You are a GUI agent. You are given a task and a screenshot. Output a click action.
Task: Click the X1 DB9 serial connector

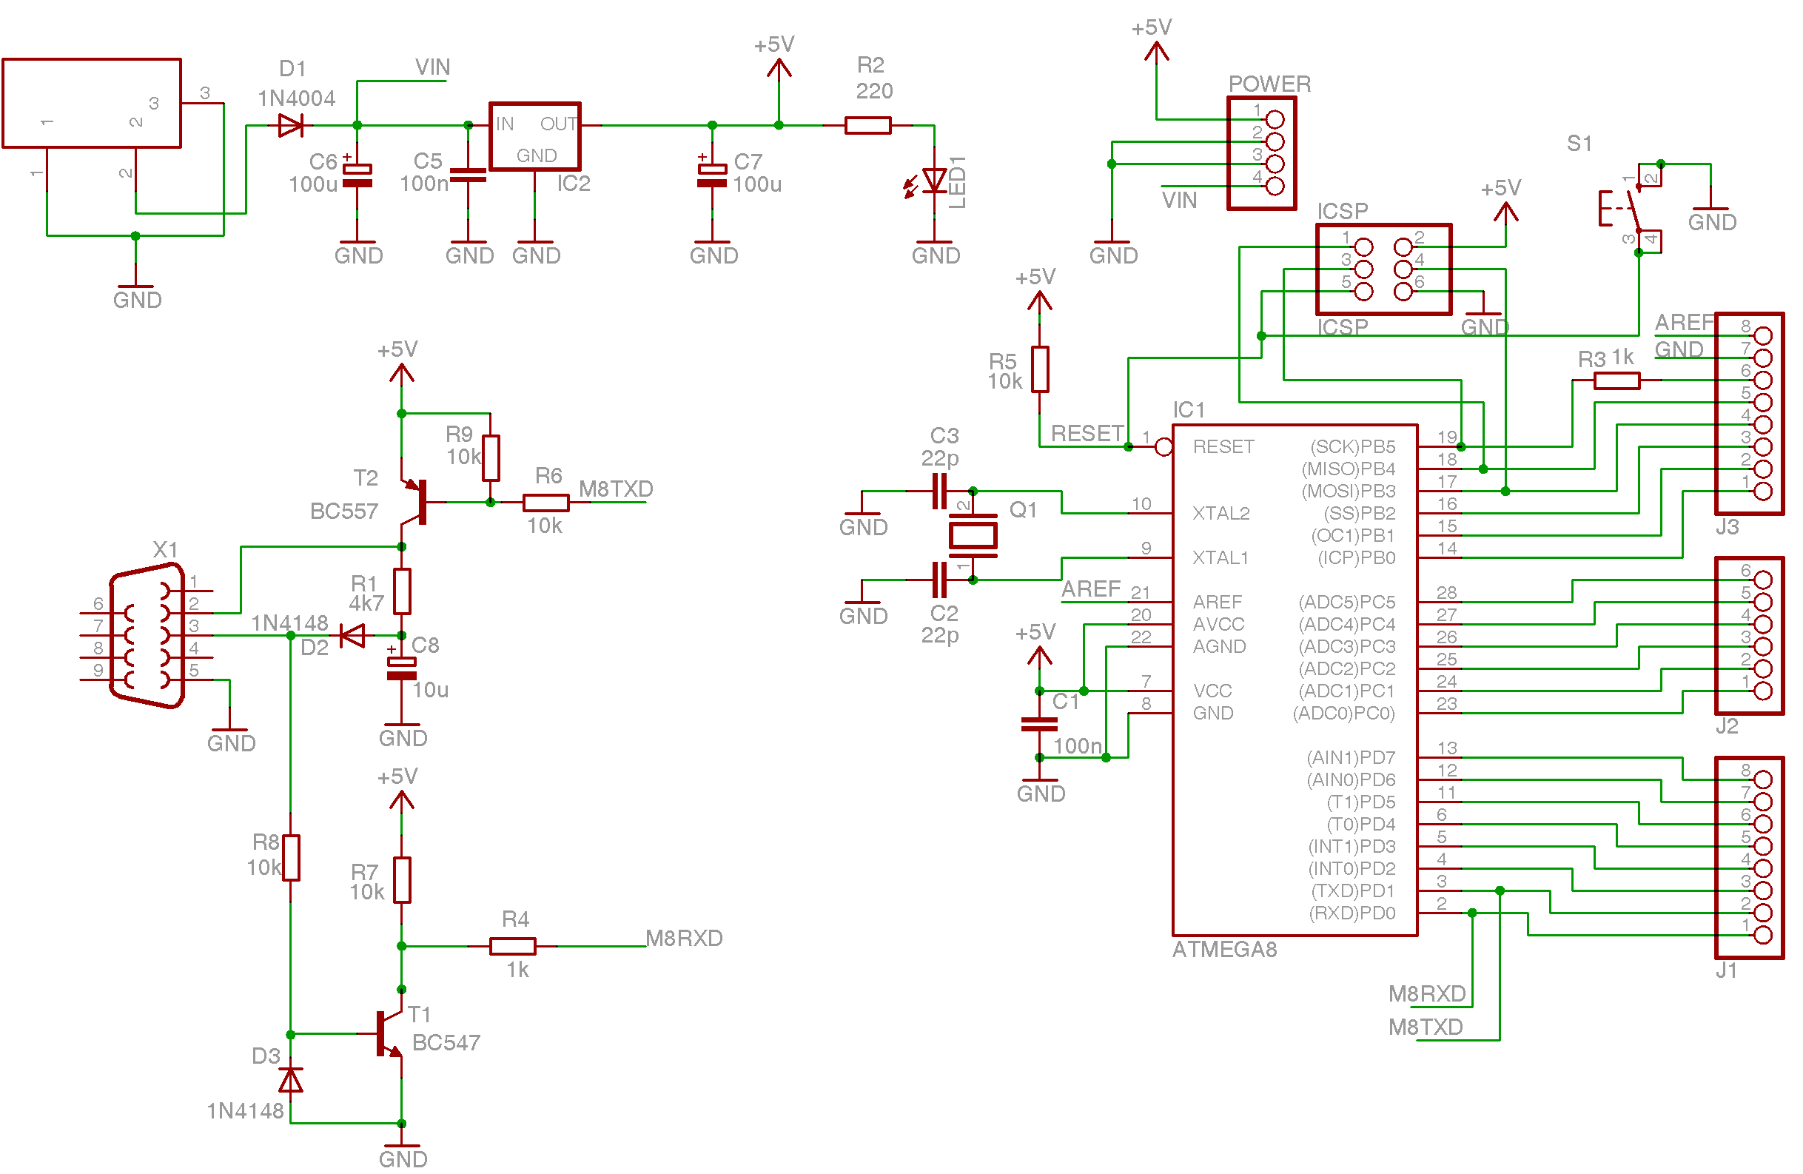148,634
